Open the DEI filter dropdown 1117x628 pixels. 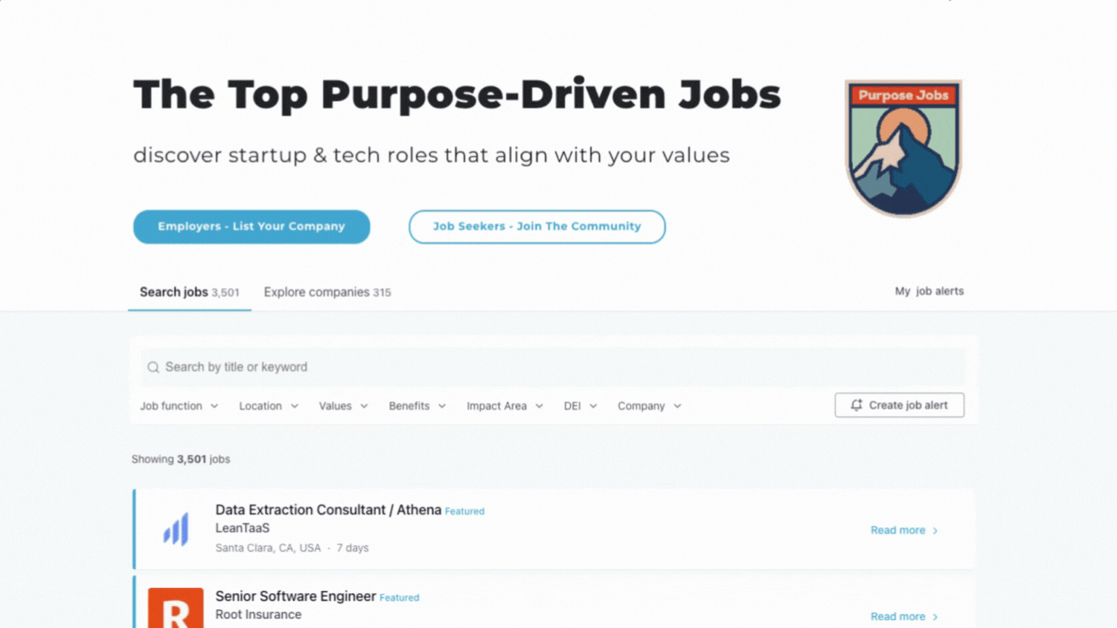[580, 406]
